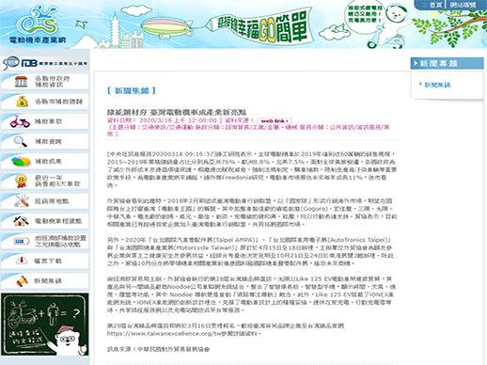
Task: Click the bear riding scooter banner illustration
Action: click(388, 26)
